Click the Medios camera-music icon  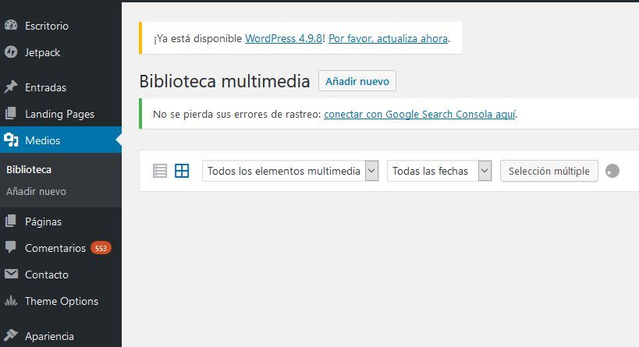click(x=11, y=140)
